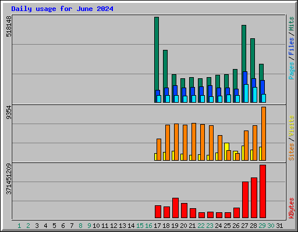298x232 pixels.
Task: Click the yellow Visits legend label
Action: click(x=292, y=126)
